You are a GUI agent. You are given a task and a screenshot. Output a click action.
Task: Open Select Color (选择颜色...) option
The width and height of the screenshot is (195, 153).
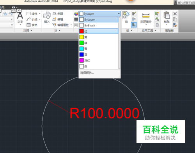(87, 73)
